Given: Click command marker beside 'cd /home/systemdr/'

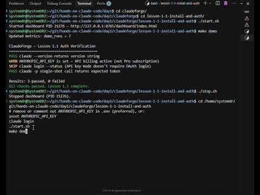Looking at the screenshot, I should pos(7,101).
